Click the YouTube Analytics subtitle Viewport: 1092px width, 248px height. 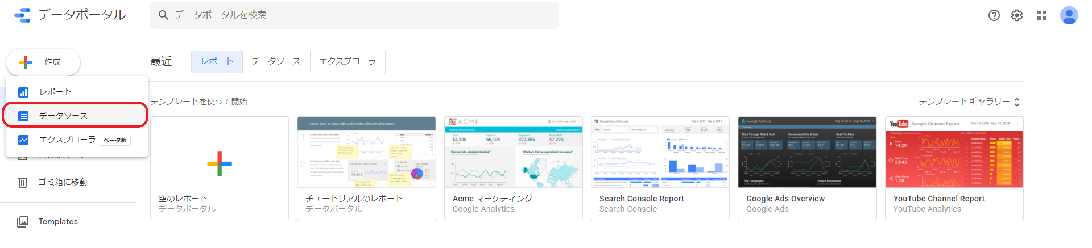[927, 209]
